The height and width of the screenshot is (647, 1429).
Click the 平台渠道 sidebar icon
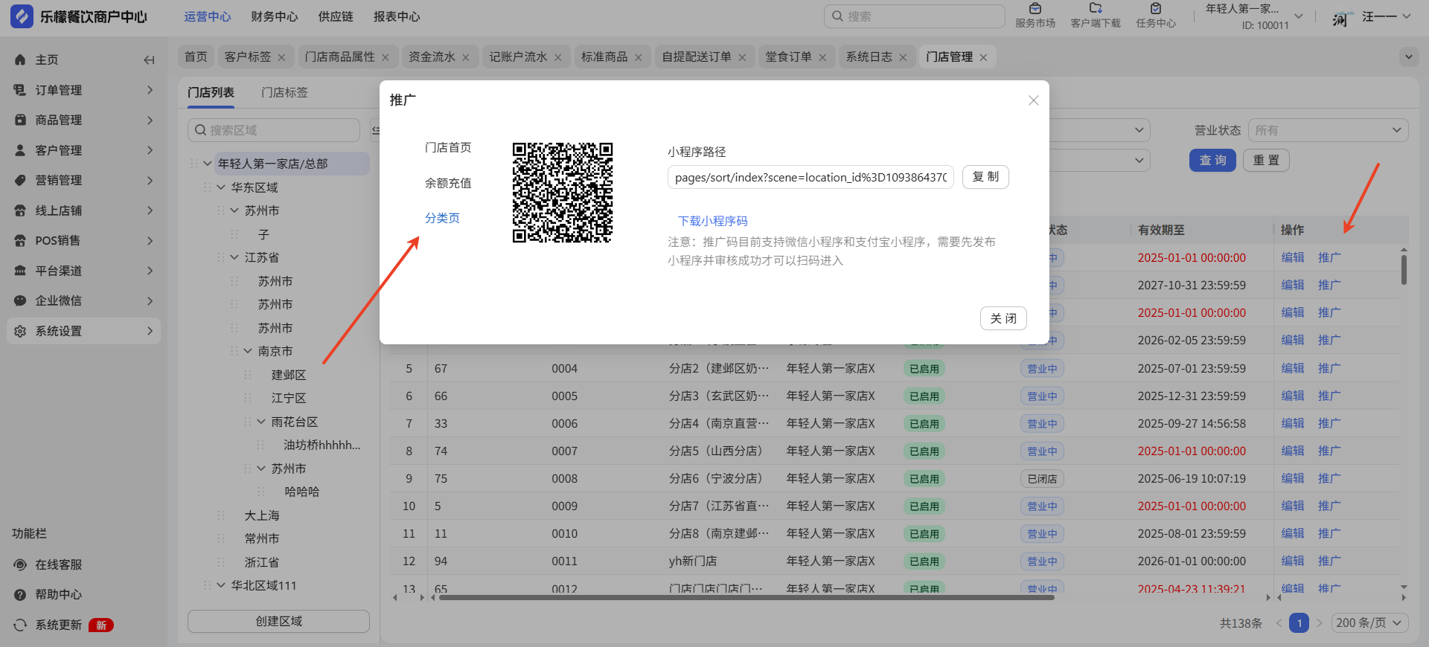pos(20,271)
